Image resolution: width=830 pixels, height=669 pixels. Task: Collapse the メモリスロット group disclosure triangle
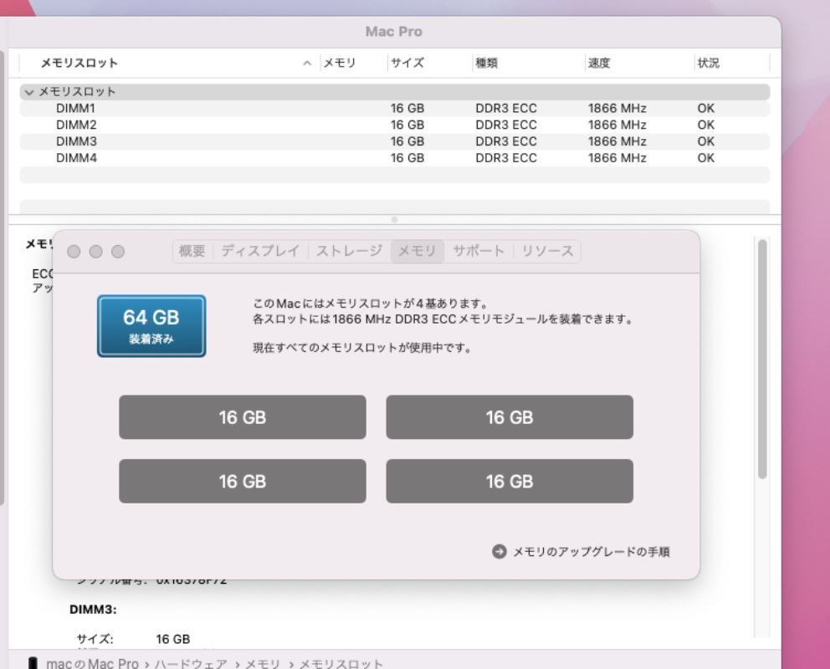point(29,92)
